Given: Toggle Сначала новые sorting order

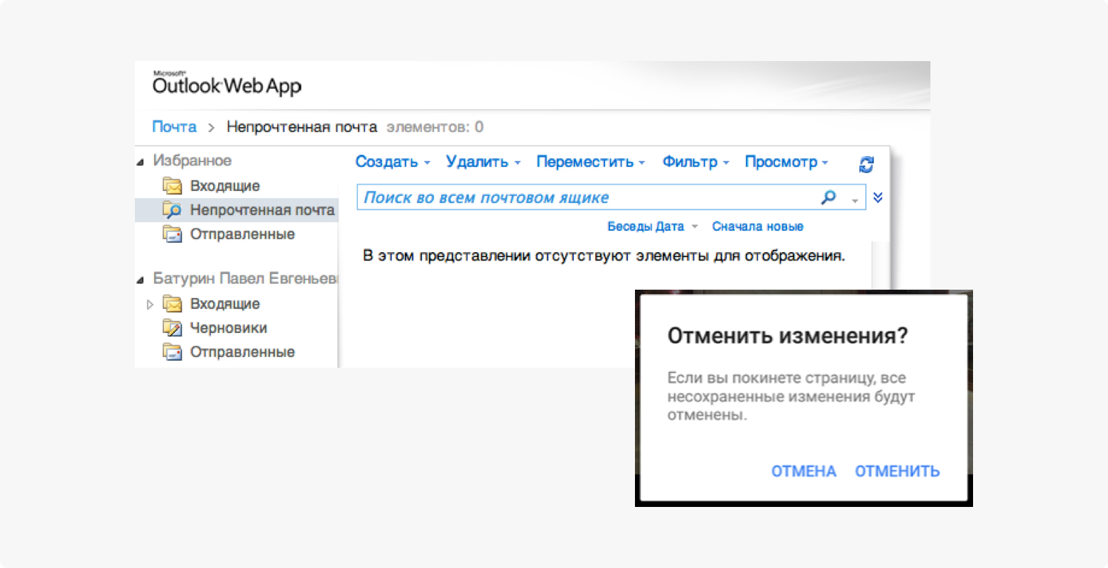Looking at the screenshot, I should pos(757,226).
